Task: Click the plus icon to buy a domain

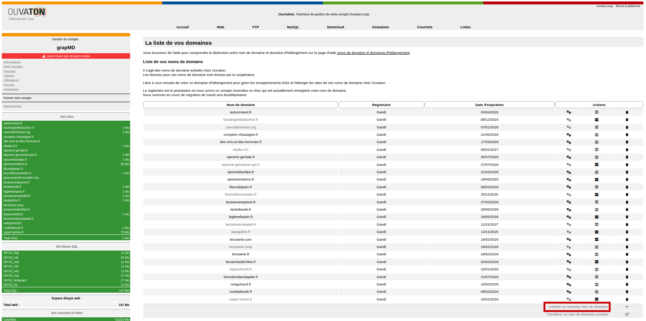Action: click(x=627, y=307)
